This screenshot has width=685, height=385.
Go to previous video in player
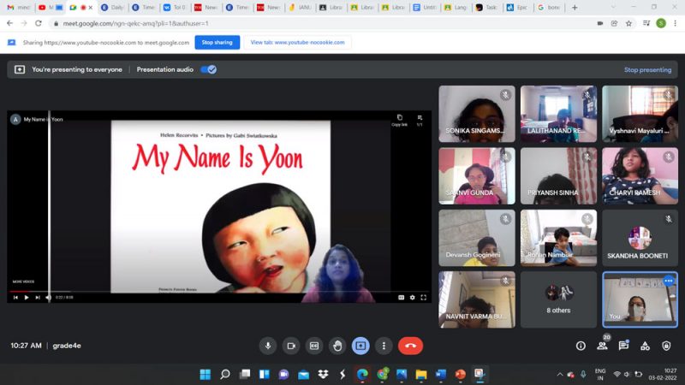click(15, 297)
